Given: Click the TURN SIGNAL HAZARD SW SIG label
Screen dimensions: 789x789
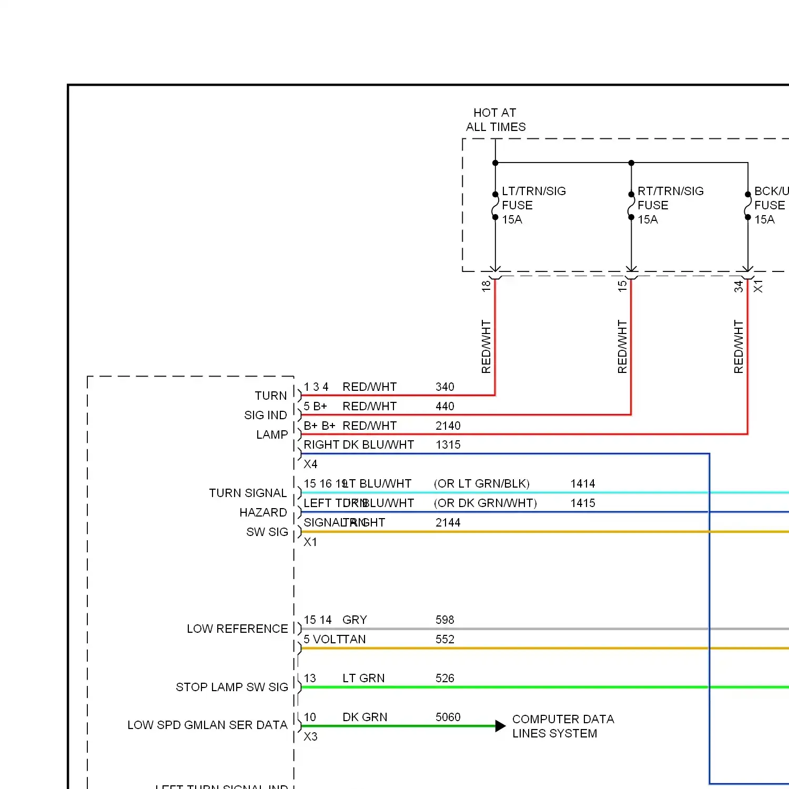Looking at the screenshot, I should pos(248,512).
